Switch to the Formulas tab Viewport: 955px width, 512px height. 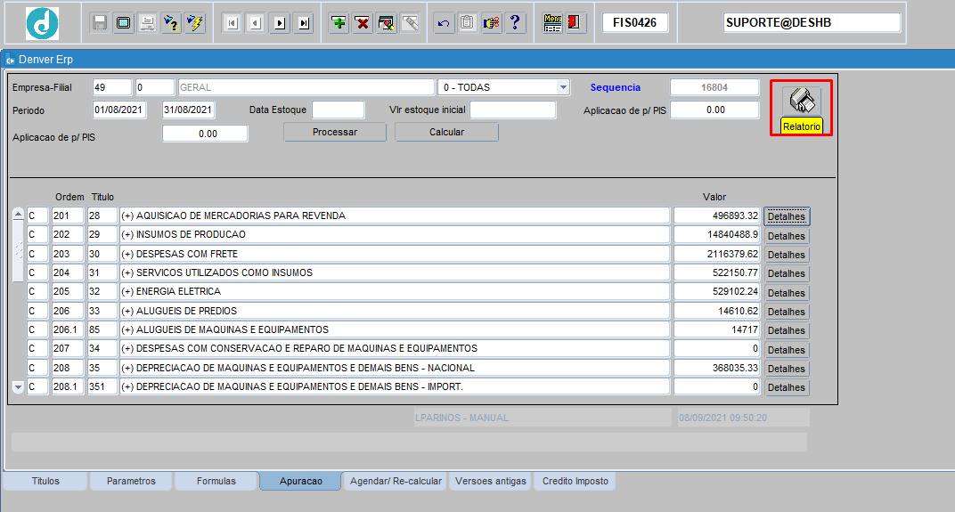click(216, 481)
